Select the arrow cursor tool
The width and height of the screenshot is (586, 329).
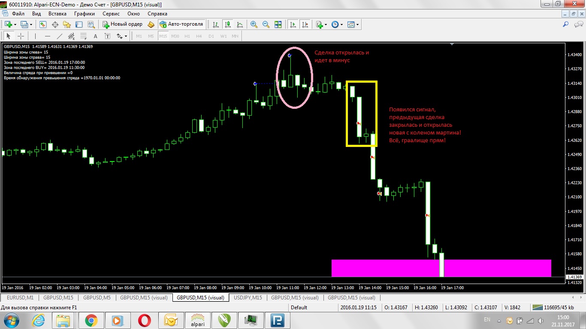[9, 36]
